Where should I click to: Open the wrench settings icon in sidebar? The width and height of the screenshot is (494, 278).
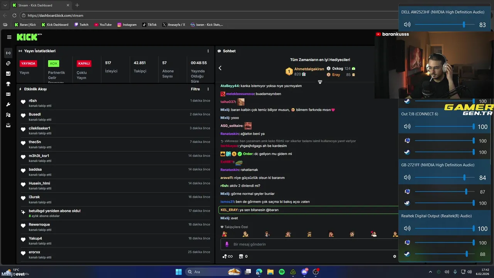pos(8,105)
